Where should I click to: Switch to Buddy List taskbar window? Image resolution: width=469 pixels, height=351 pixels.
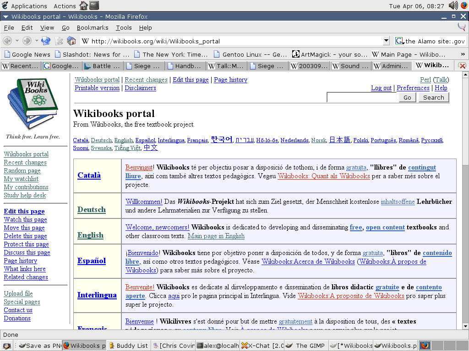129,346
